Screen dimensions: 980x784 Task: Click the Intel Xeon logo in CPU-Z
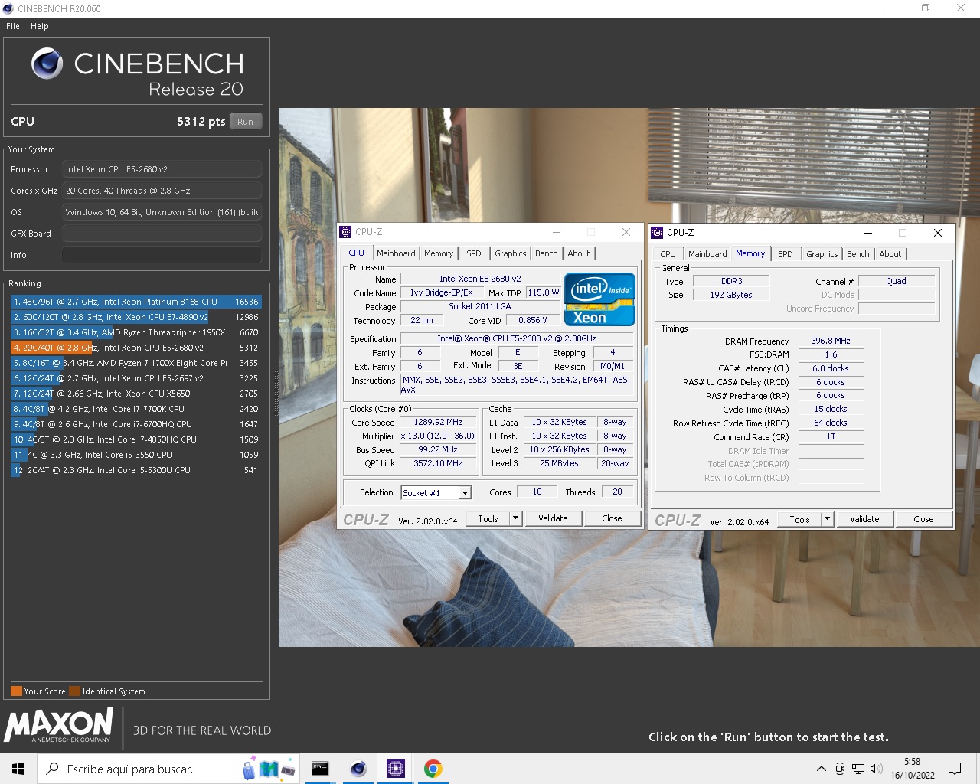point(599,299)
